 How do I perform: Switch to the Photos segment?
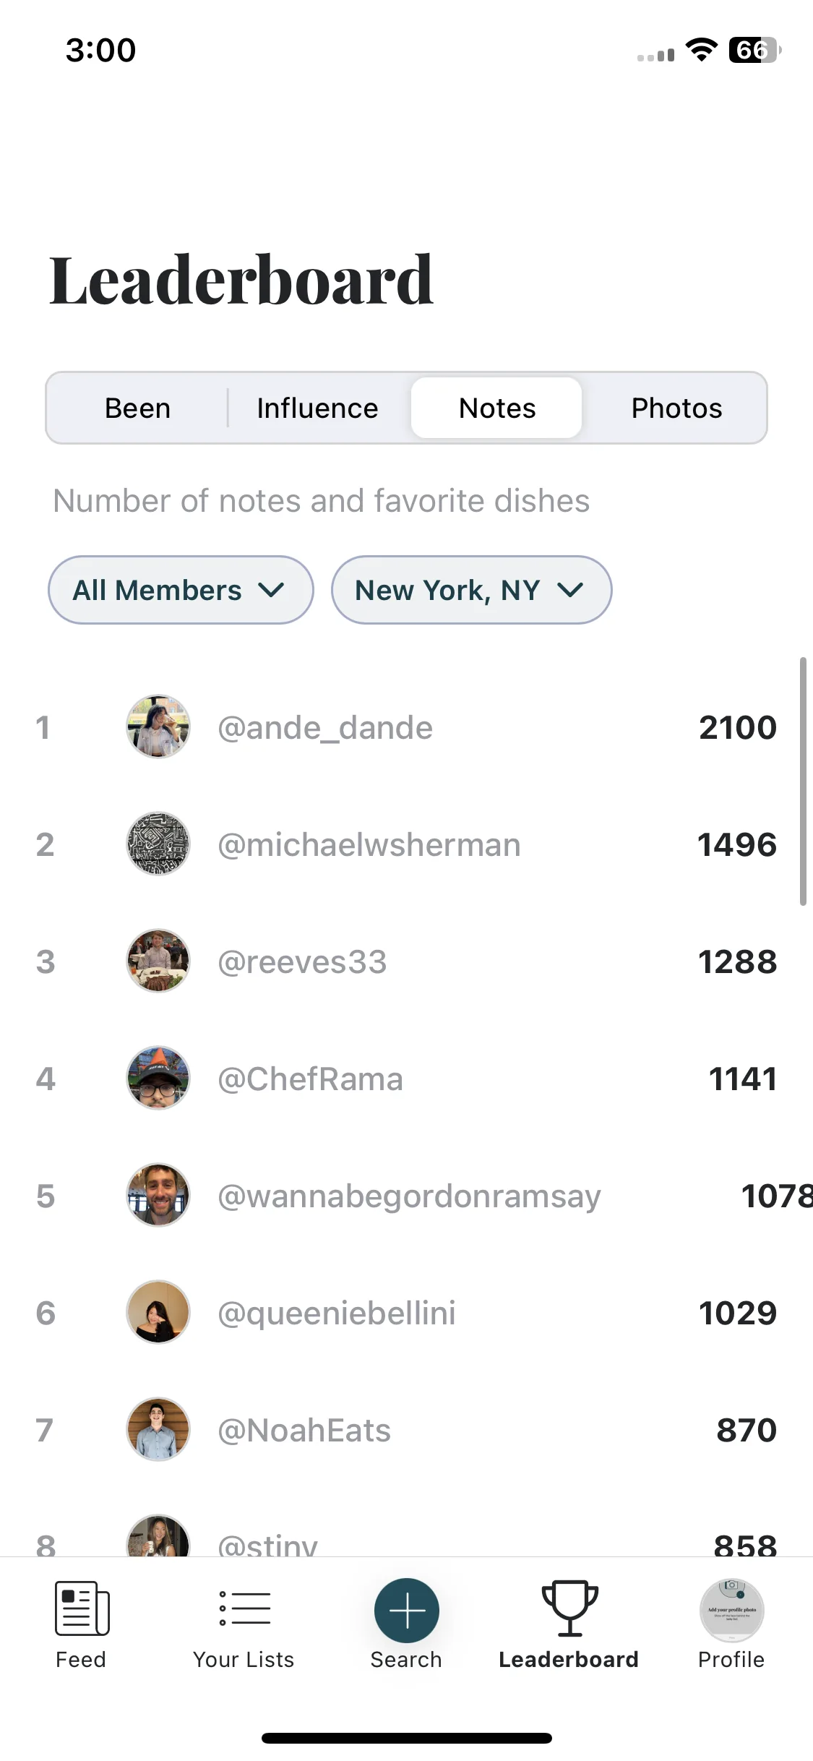pos(676,408)
